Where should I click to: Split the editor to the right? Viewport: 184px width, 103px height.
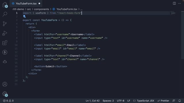pos(175,3)
